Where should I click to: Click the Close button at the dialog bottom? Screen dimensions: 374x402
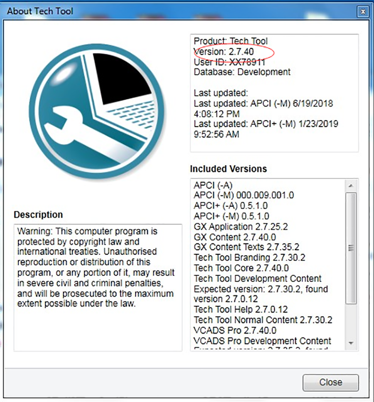coord(330,382)
